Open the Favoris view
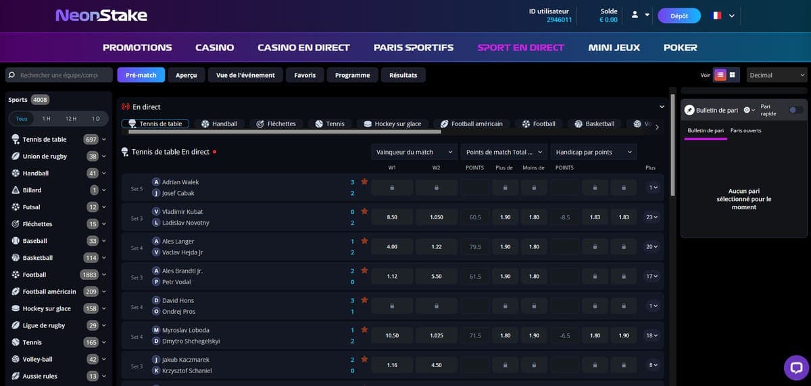 point(305,75)
